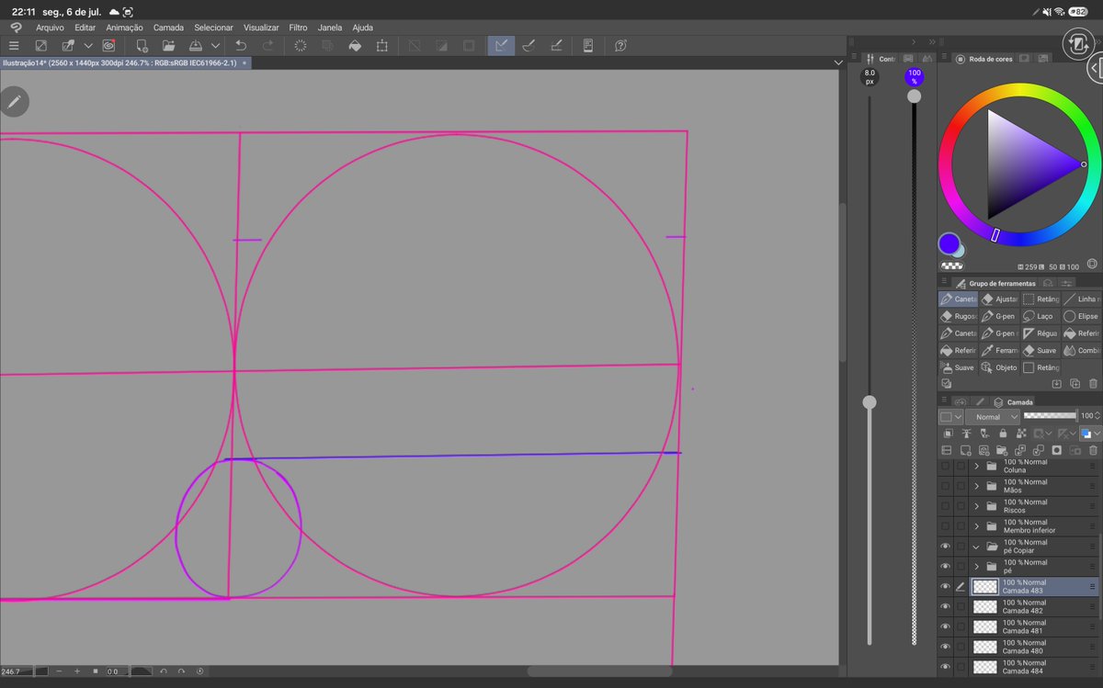Select the Objeto tool button
Screen dimensions: 1103x688
point(998,367)
